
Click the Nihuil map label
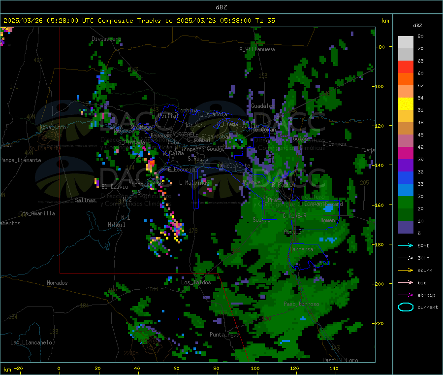[x=116, y=225]
